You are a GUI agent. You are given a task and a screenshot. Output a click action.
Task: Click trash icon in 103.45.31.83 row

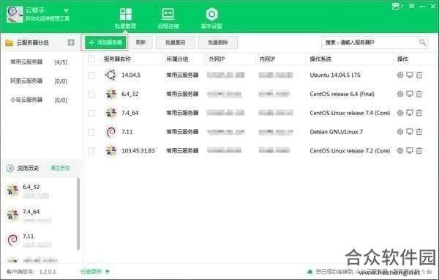point(419,151)
